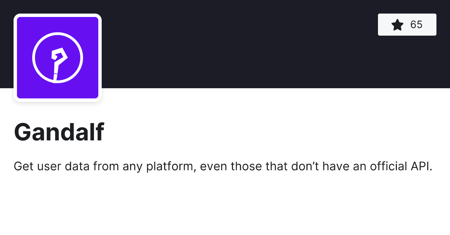
Task: Click the word "even" in the description
Action: pyautogui.click(x=213, y=166)
